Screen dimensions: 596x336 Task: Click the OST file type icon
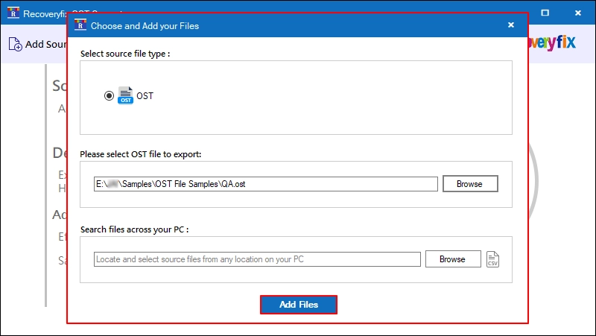125,95
